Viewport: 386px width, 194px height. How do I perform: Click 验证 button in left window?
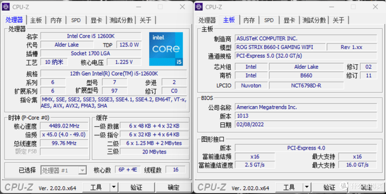137,188
